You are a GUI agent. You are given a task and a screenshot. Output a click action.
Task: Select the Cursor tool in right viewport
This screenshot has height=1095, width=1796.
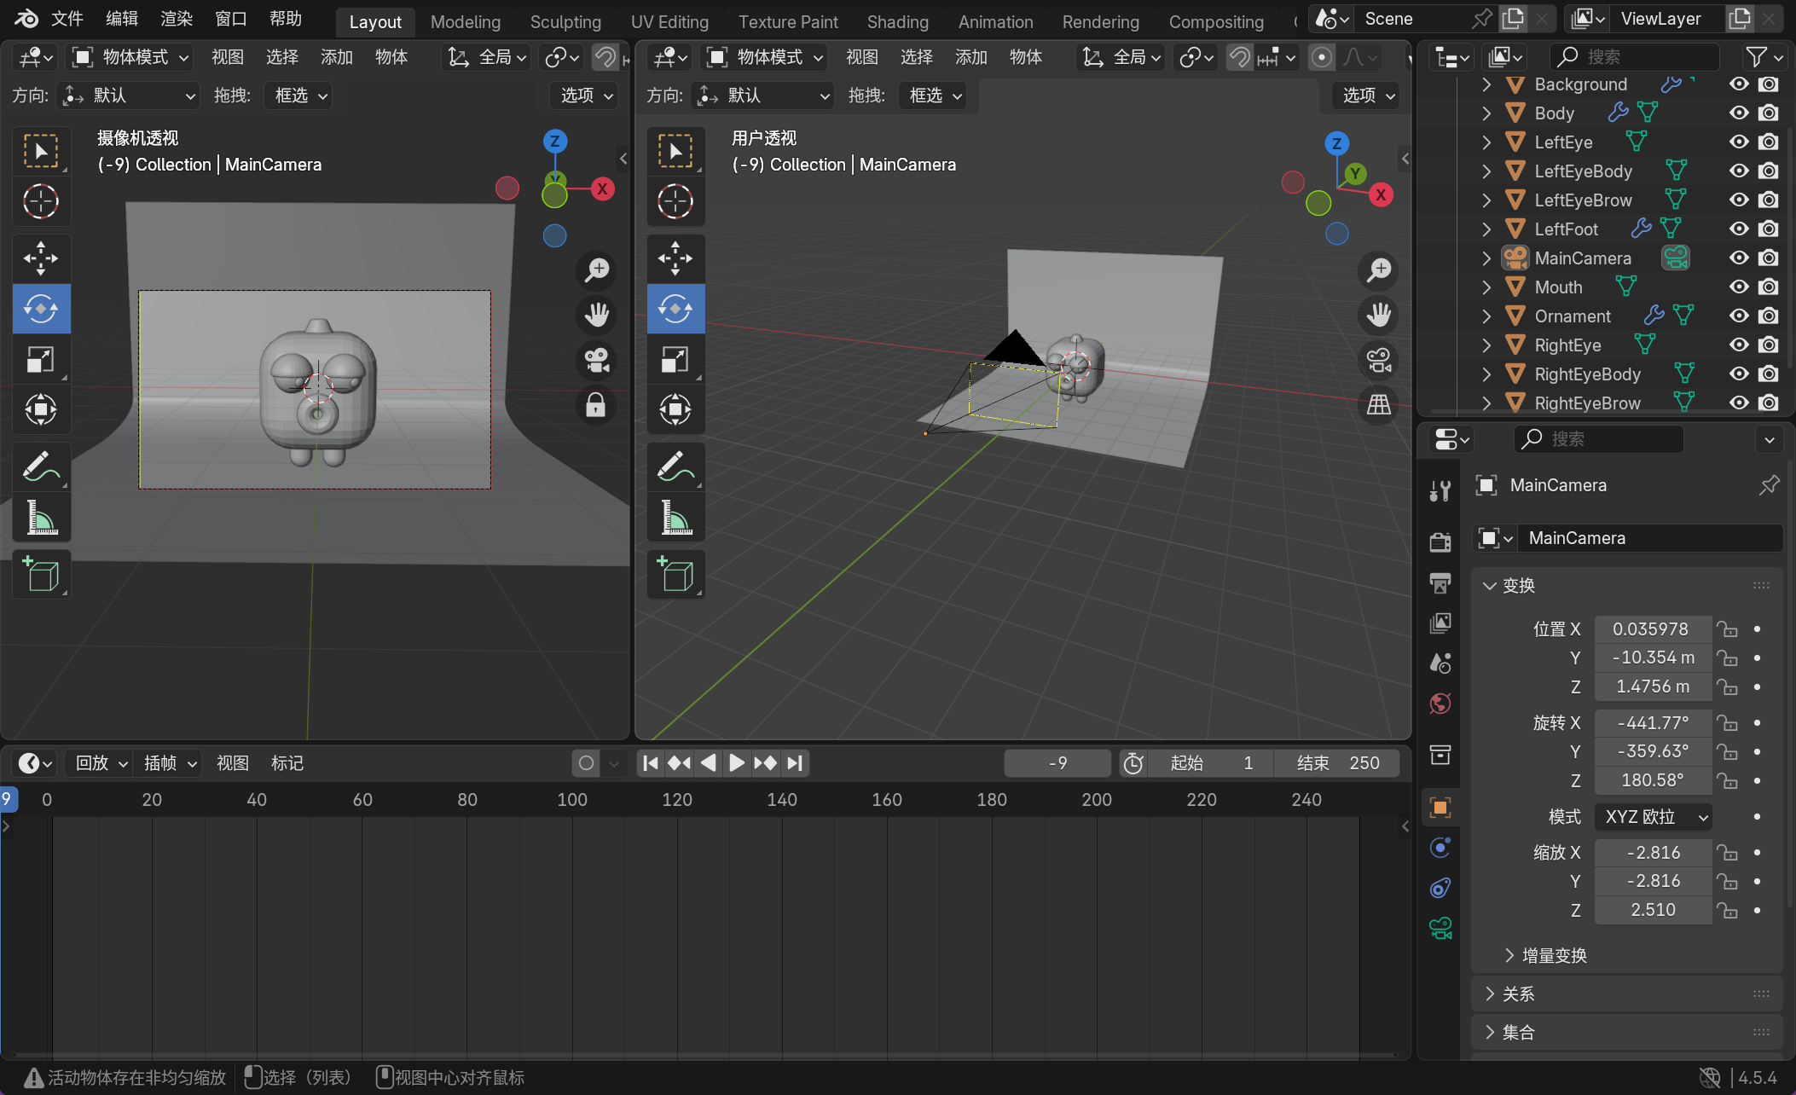(x=675, y=202)
